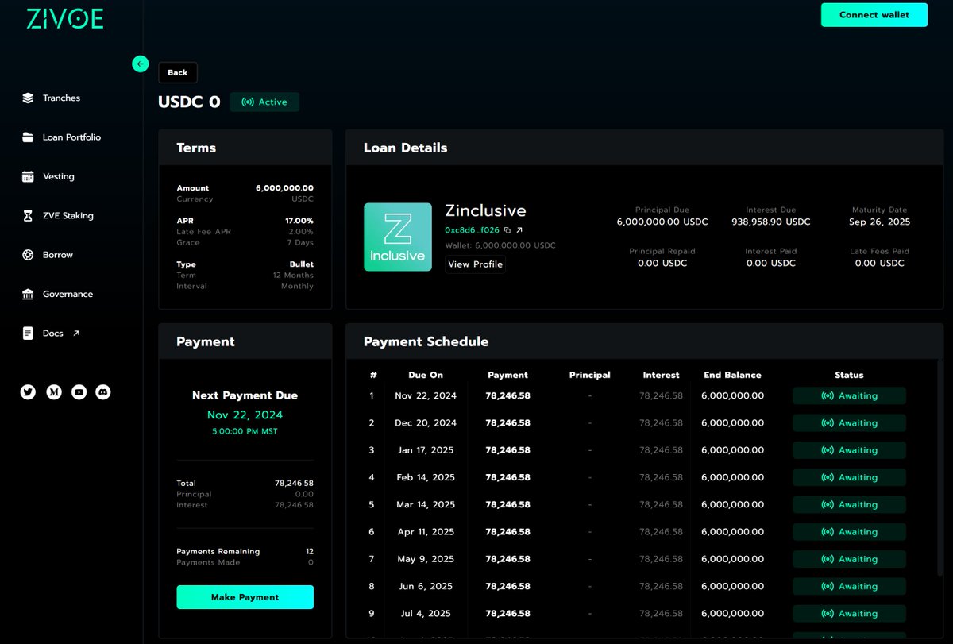This screenshot has height=644, width=953.
Task: Click Interest Due value 938,958.90 USDC
Action: [x=770, y=222]
